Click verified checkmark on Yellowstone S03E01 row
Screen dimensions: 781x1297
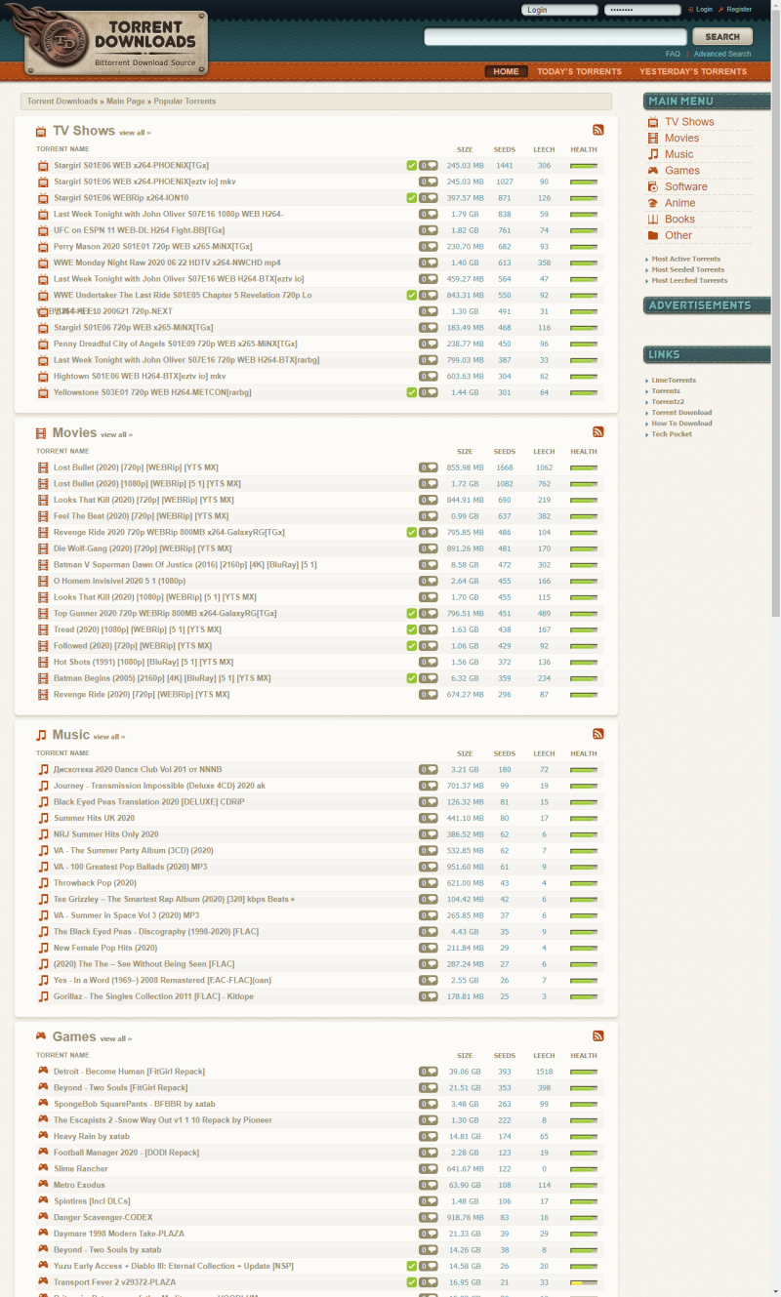pos(412,392)
